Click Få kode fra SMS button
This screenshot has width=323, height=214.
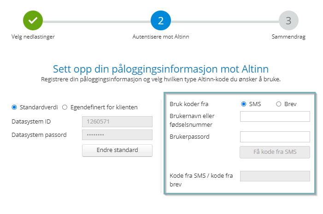(x=275, y=152)
